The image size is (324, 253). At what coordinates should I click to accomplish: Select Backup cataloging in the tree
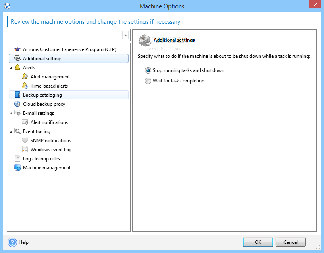coord(69,95)
